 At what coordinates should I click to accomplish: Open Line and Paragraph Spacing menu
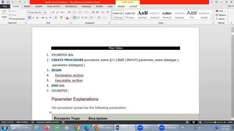(92, 18)
